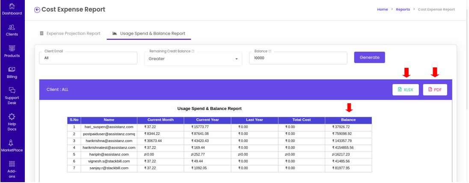Switch to Expense Projection Report tab

click(x=70, y=33)
